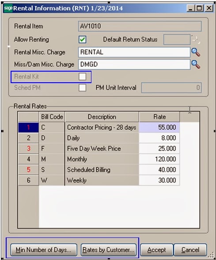Select row header 4 in Rental Rates

(28, 159)
